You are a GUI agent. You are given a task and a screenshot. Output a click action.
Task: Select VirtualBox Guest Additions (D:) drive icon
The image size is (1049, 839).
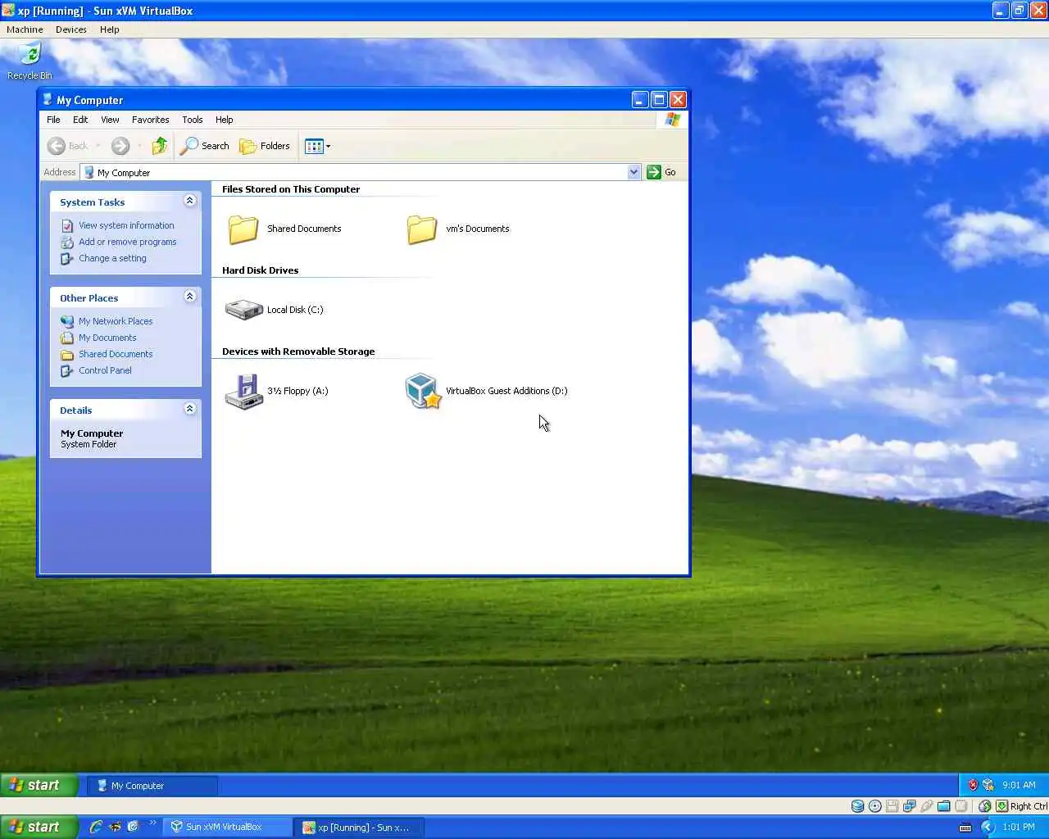coord(423,391)
